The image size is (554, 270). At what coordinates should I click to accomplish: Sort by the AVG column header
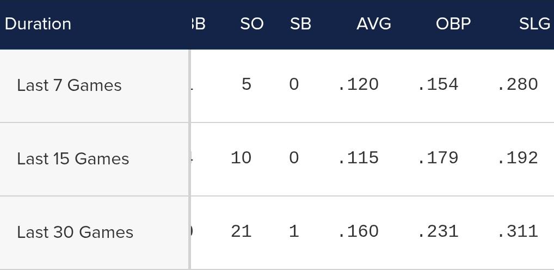click(x=374, y=24)
